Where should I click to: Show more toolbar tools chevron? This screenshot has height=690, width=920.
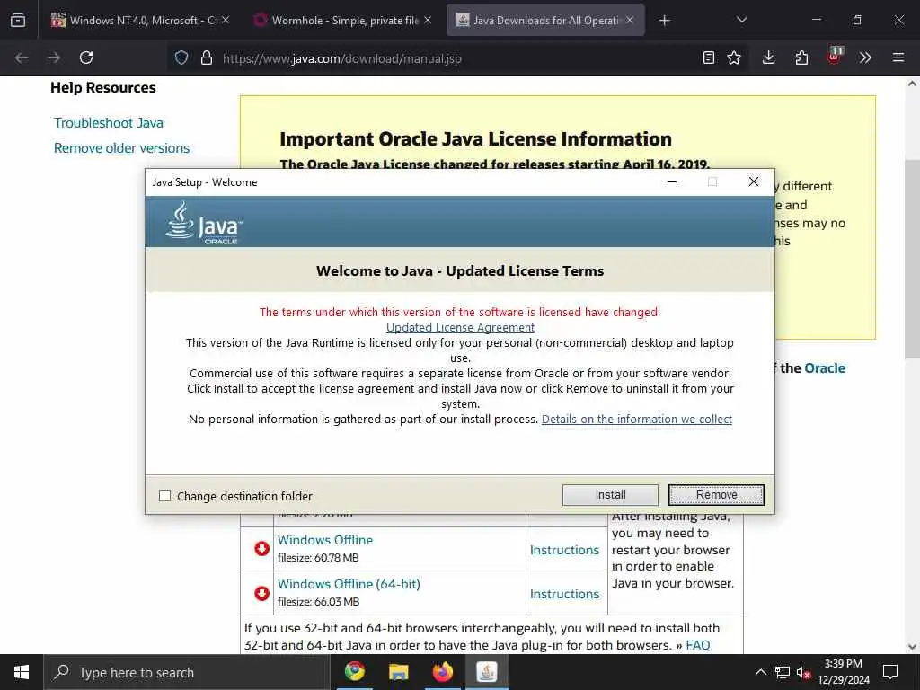click(865, 57)
